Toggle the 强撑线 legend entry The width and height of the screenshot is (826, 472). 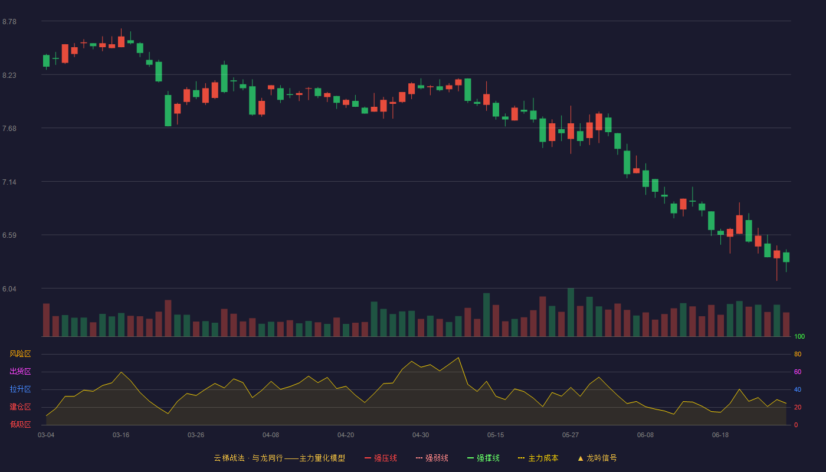tap(483, 458)
